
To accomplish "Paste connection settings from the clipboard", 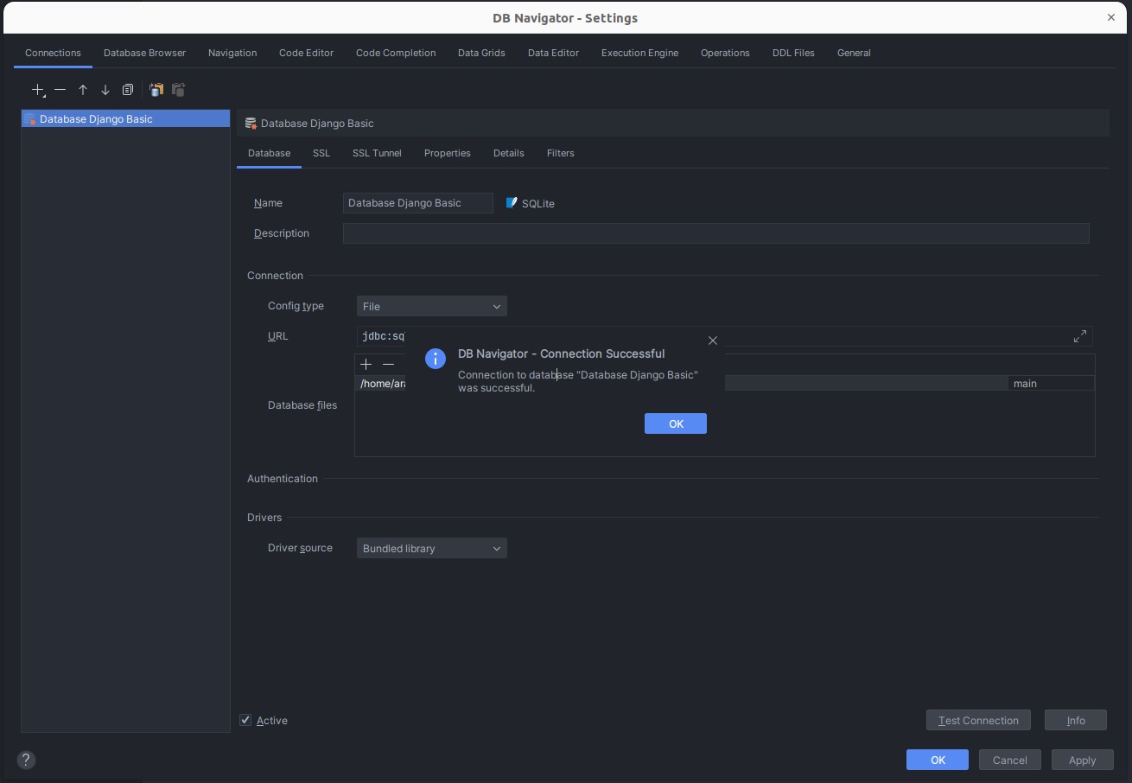I will (x=179, y=90).
